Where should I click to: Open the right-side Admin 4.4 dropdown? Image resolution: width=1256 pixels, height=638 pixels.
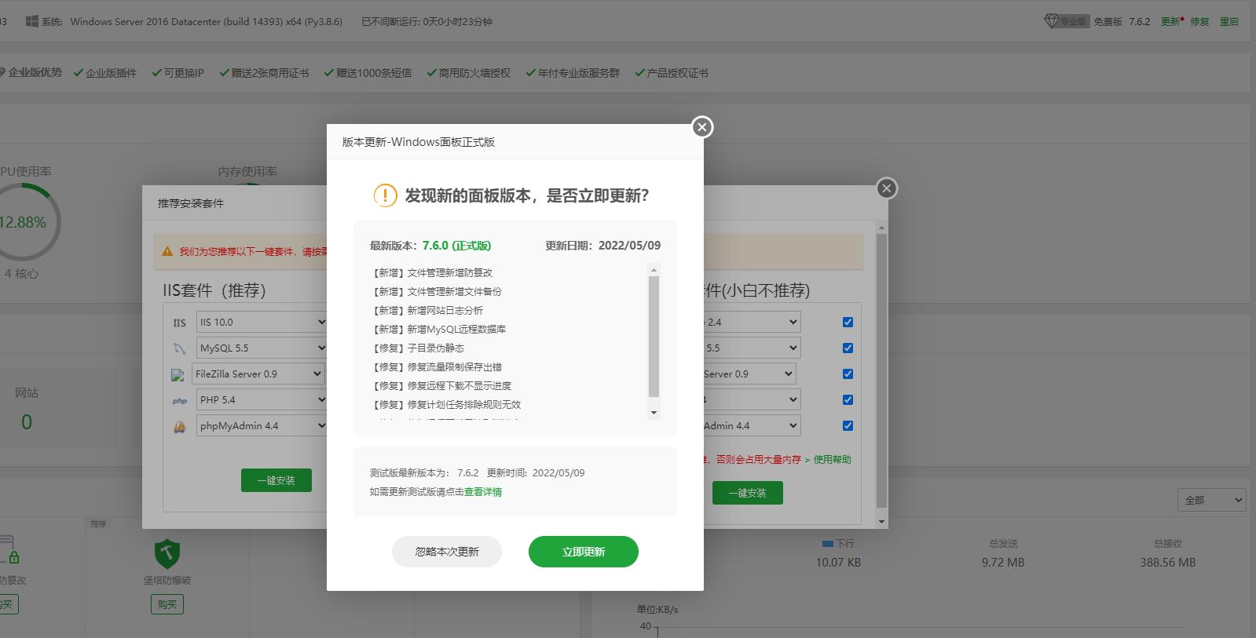(x=753, y=426)
